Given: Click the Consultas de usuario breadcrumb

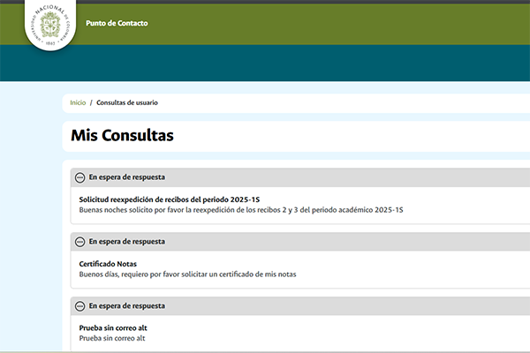Looking at the screenshot, I should (127, 102).
